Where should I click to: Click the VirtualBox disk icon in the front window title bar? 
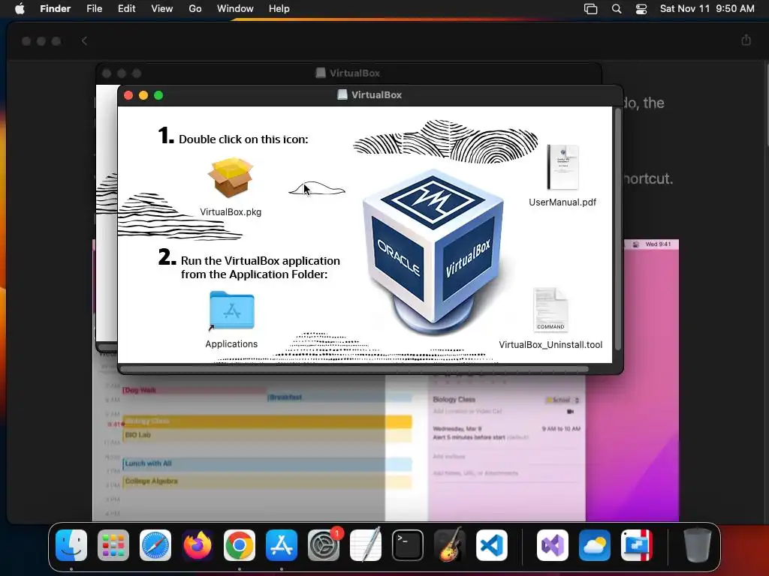(342, 94)
